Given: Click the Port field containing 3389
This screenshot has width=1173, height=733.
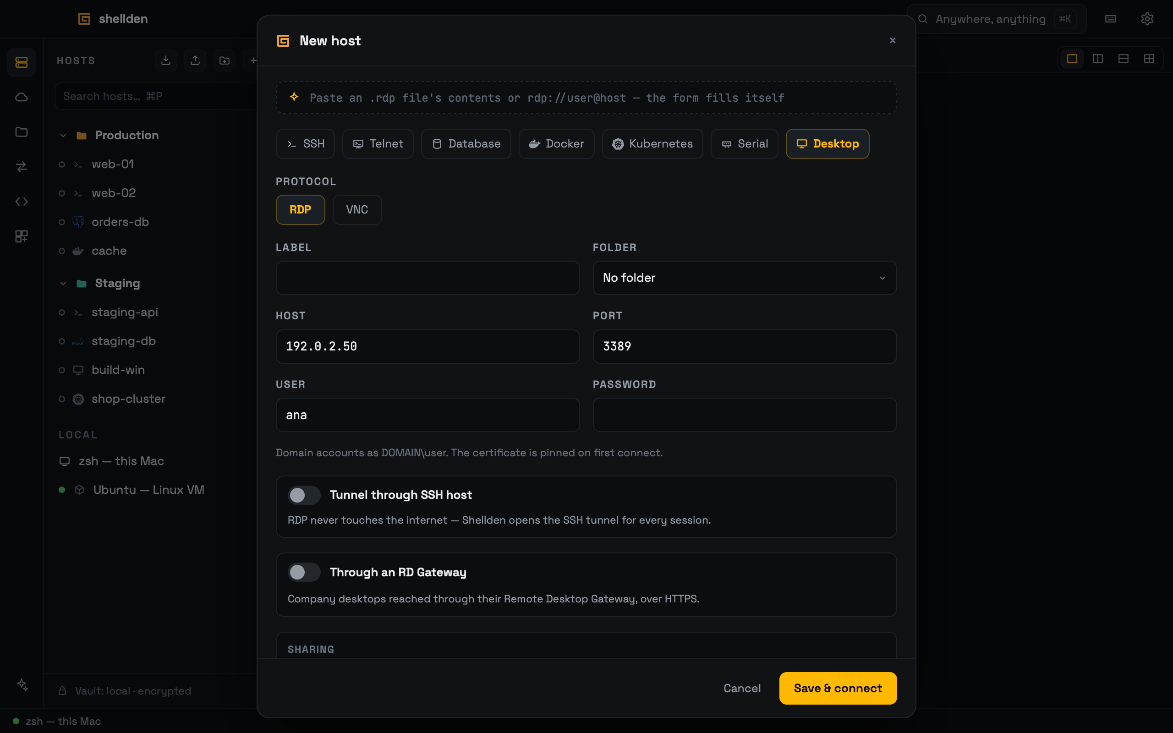Looking at the screenshot, I should (x=745, y=347).
